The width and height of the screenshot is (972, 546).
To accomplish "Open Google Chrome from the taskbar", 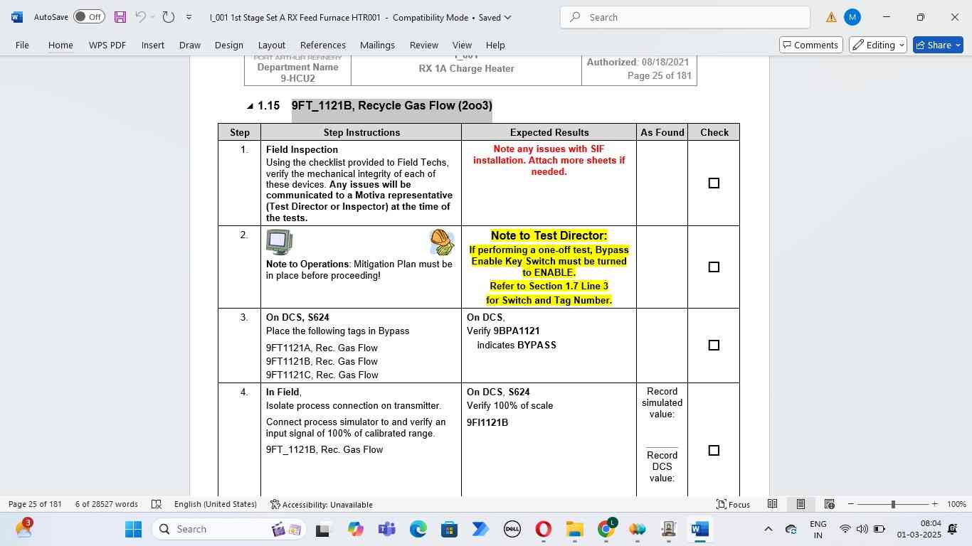I will pos(606,529).
